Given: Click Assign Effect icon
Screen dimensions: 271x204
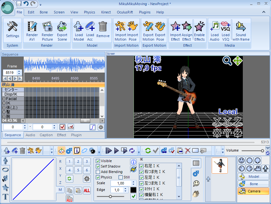Looking at the screenshot, I should (187, 26).
